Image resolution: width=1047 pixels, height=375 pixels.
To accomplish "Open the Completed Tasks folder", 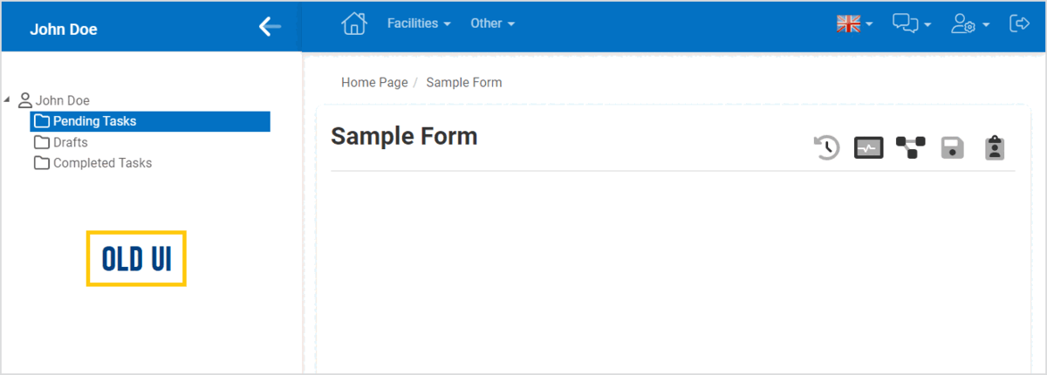I will coord(102,163).
